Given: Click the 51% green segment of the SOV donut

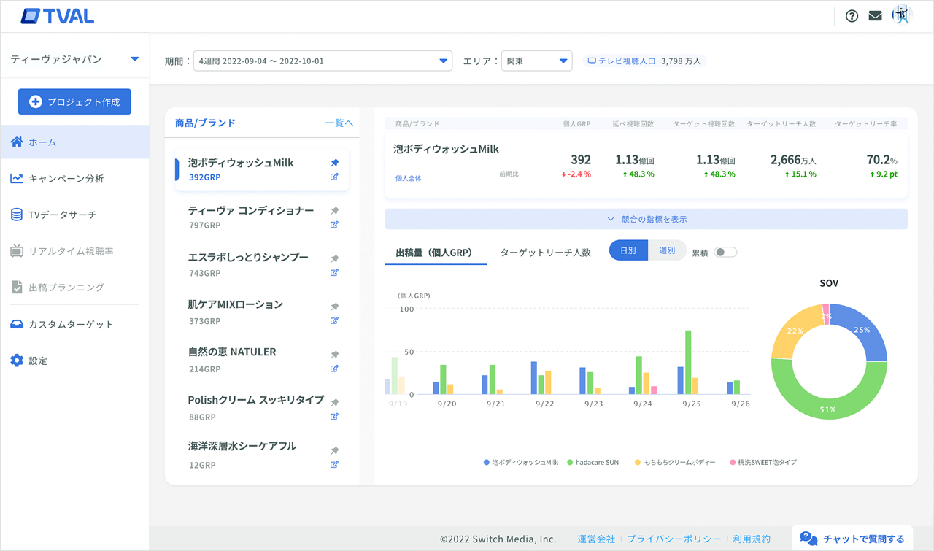Looking at the screenshot, I should [829, 410].
